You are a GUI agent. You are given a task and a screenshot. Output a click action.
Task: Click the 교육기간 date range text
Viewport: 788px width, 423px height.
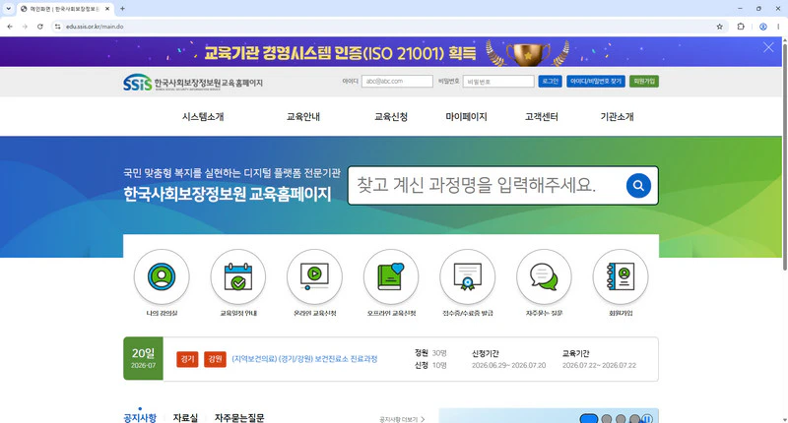tap(599, 365)
